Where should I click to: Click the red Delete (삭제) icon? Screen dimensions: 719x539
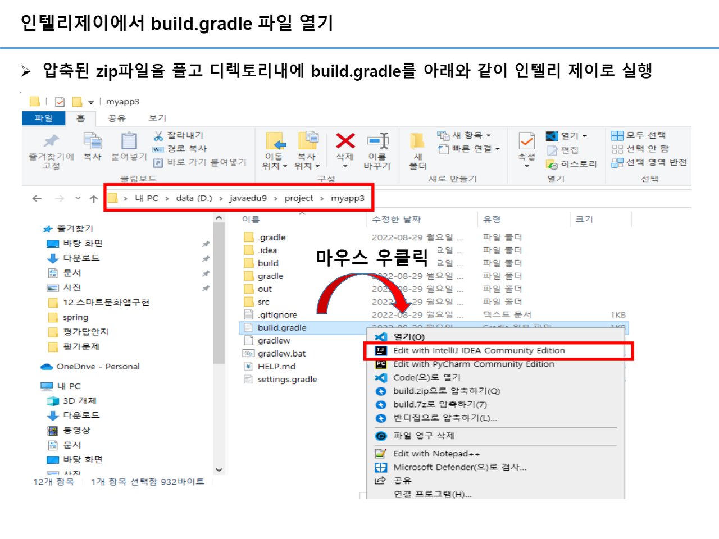click(x=345, y=140)
